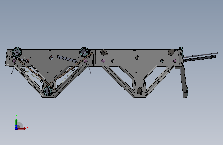Pick the pink ball on the right frame's left side
This screenshot has height=145, width=223.
pos(103,61)
